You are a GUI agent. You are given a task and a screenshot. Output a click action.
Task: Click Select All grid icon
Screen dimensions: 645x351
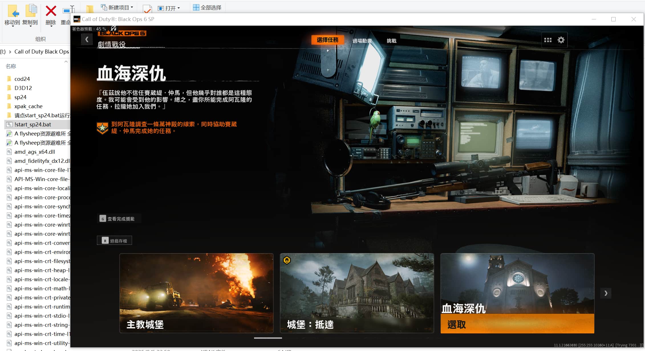(x=196, y=7)
